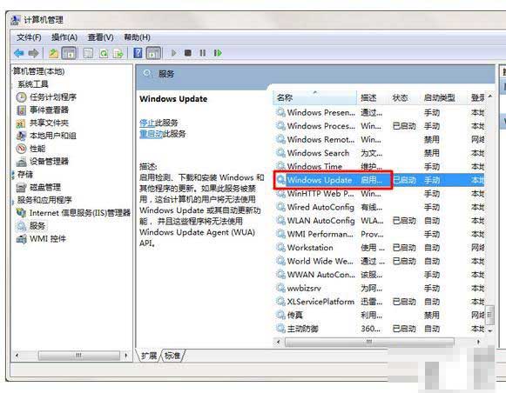Select 存储 node in the tree

(25, 175)
